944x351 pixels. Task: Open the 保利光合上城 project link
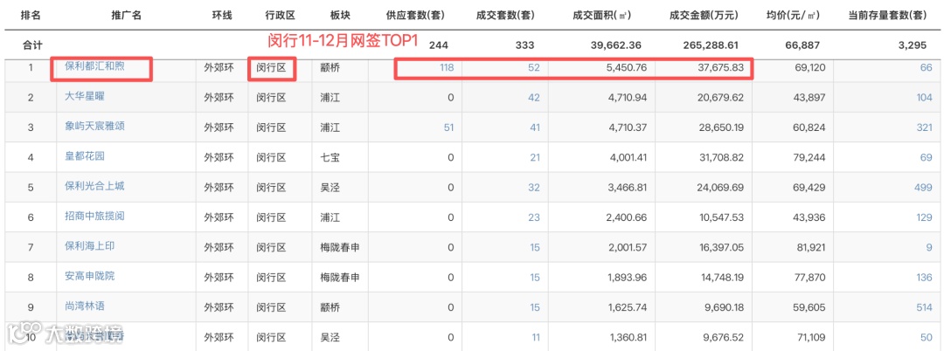94,186
